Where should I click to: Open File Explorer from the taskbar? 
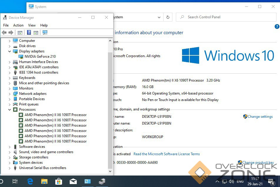(44, 181)
